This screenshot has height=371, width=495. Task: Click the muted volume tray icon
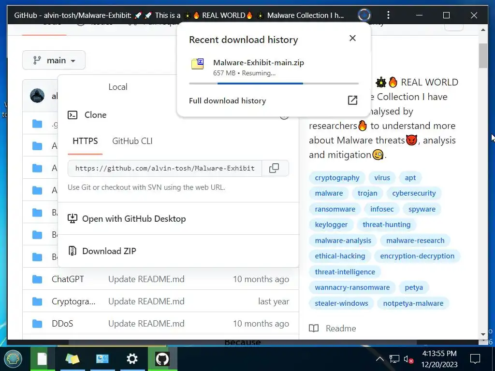pyautogui.click(x=408, y=359)
